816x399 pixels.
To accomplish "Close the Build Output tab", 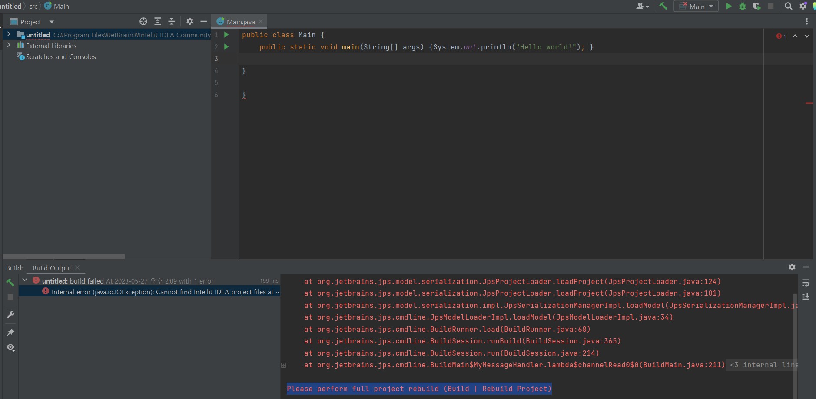I will 77,267.
